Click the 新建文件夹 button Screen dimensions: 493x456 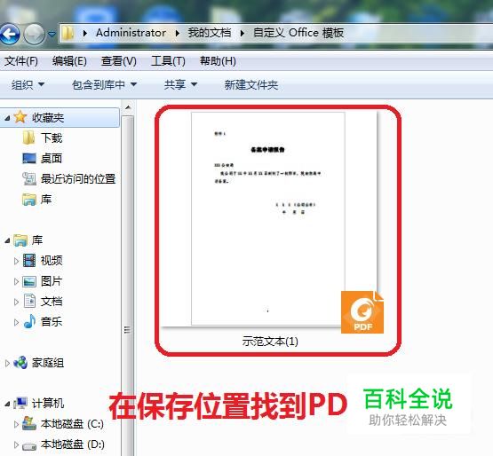[251, 85]
